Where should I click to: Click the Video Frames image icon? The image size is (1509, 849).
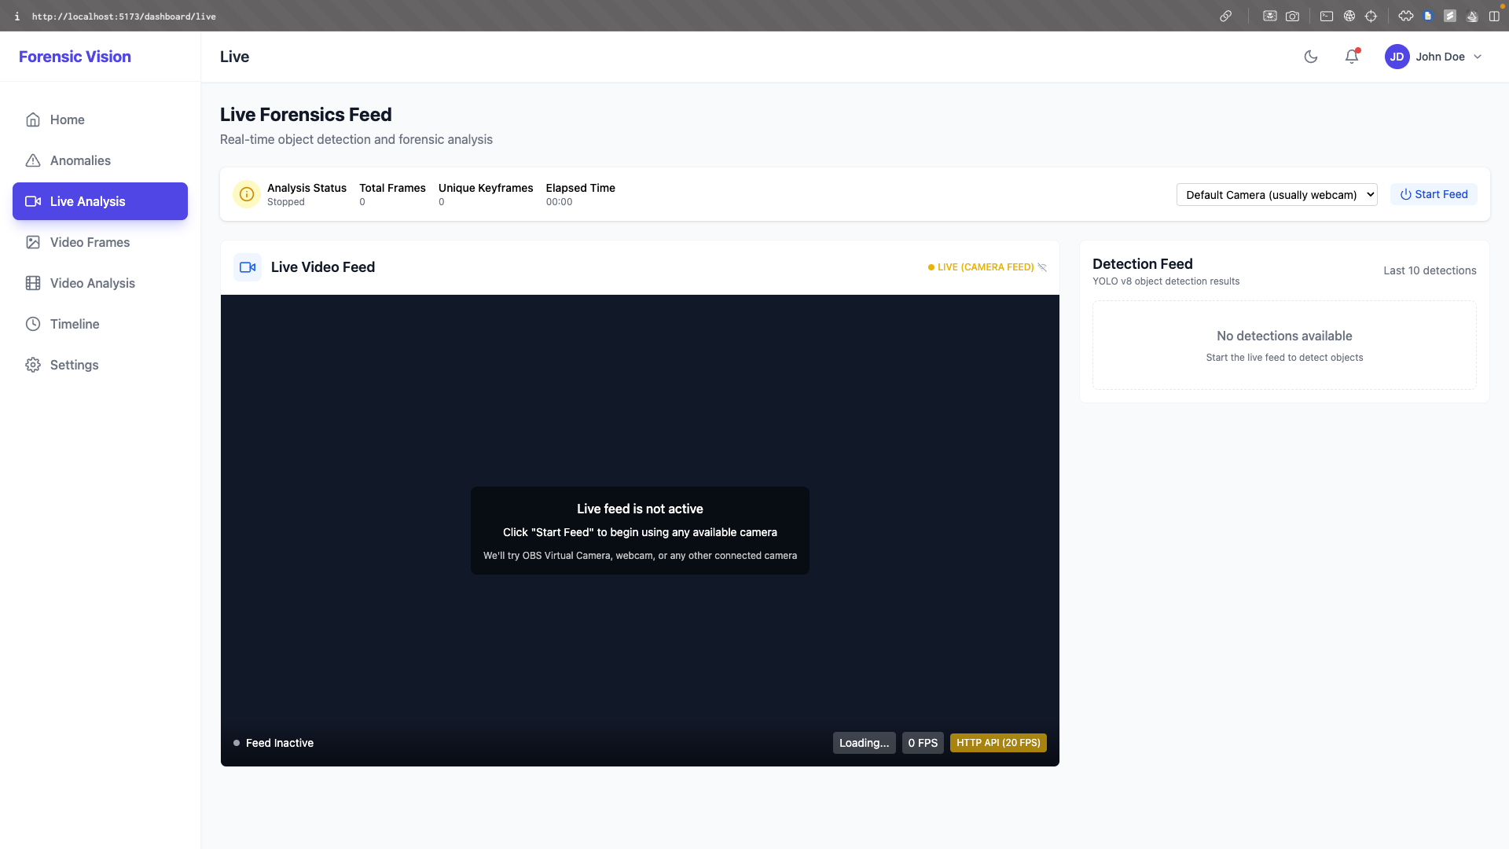33,242
